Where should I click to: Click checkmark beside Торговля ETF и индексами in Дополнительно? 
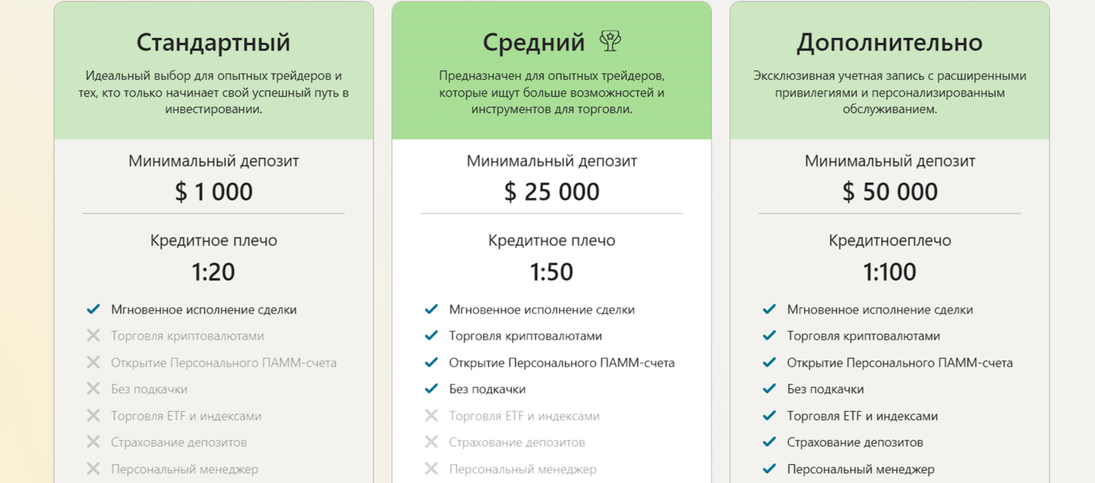769,416
